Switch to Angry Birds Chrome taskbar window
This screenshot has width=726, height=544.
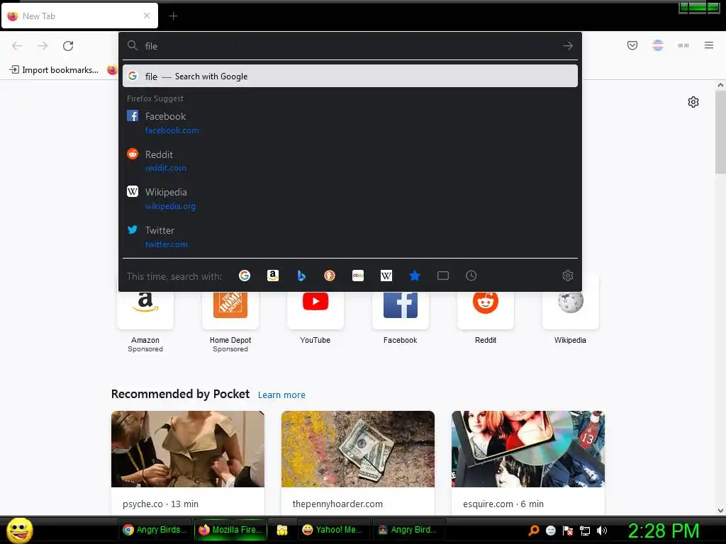tap(155, 530)
